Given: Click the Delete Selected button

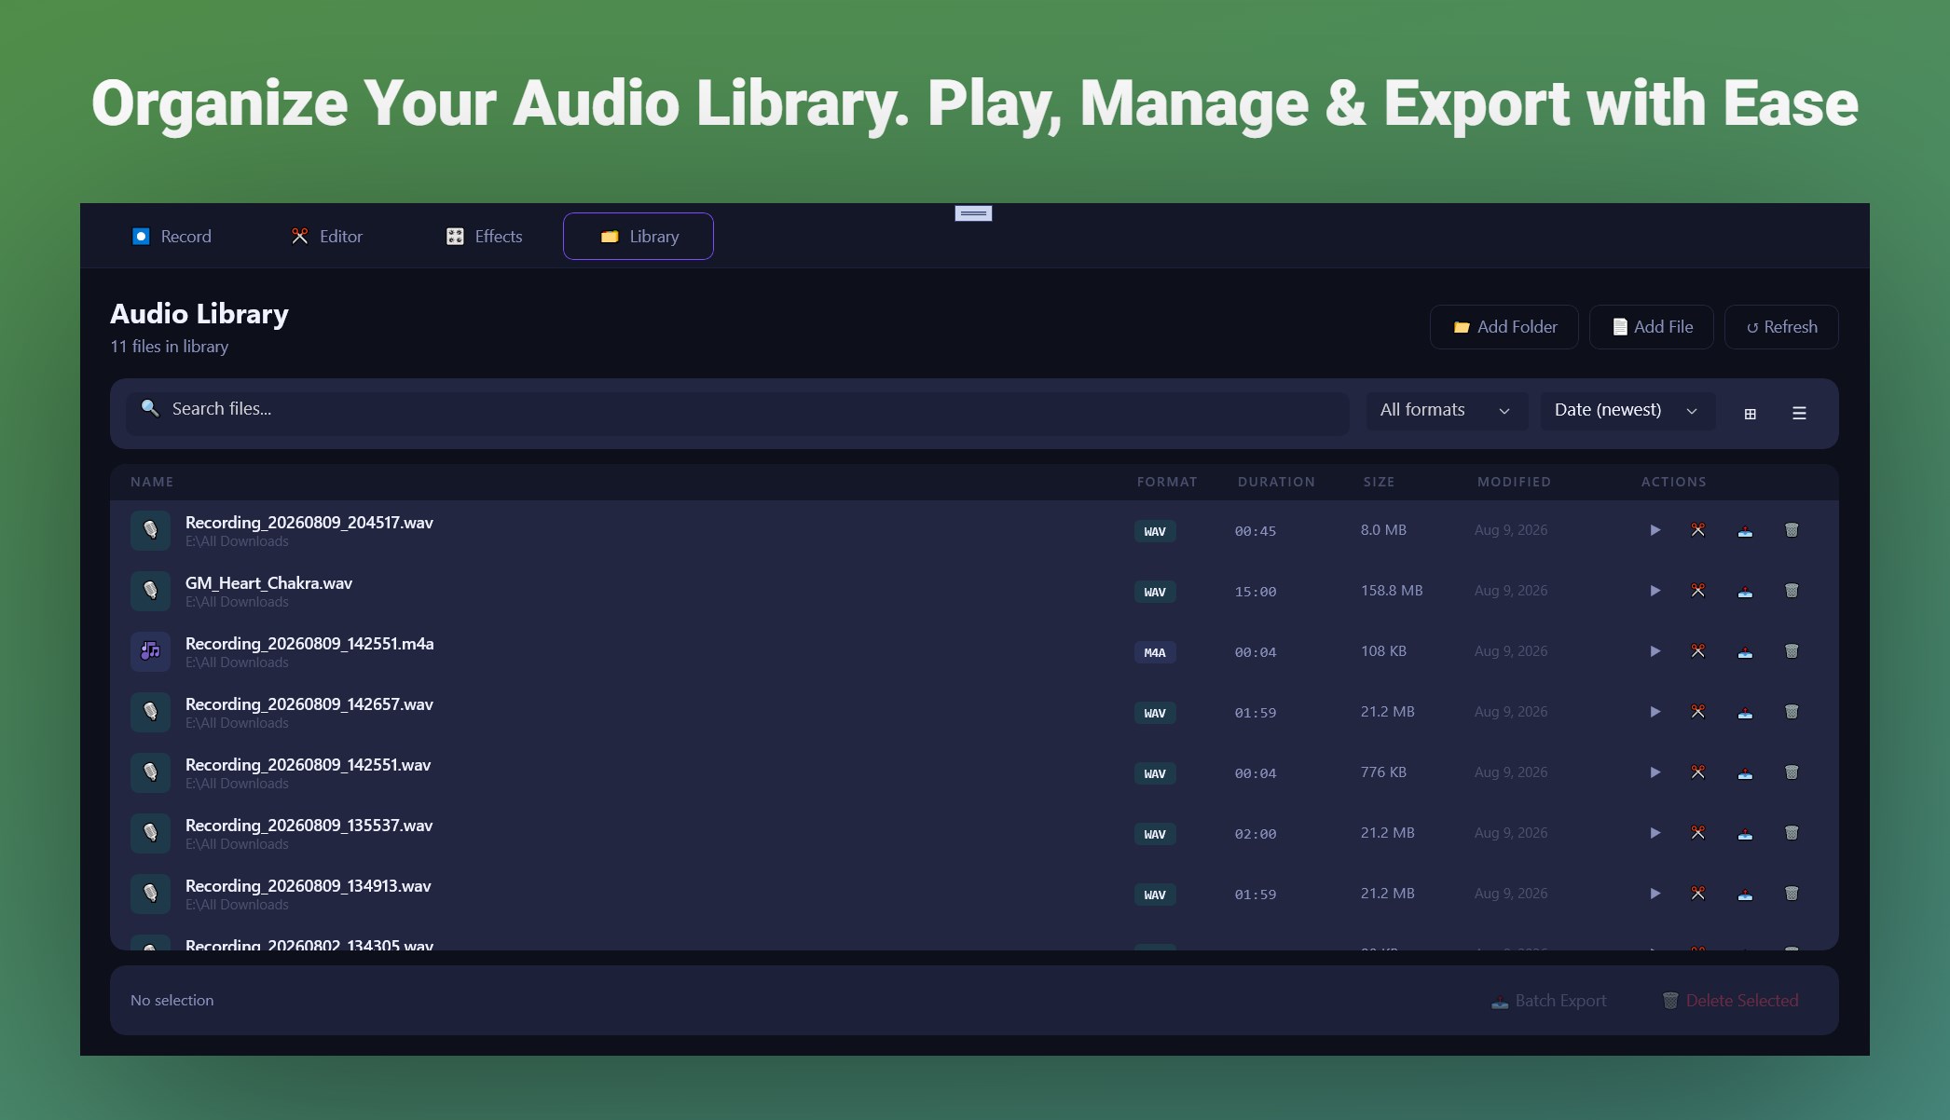Looking at the screenshot, I should [x=1731, y=1001].
